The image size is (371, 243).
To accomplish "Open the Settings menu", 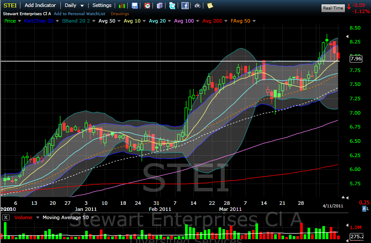I will tap(102, 5).
